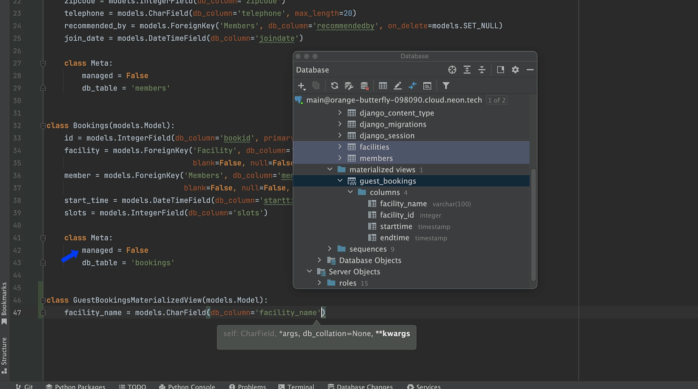Click line number 47 in the gutter
Viewport: 698px width, 389px height.
[17, 313]
